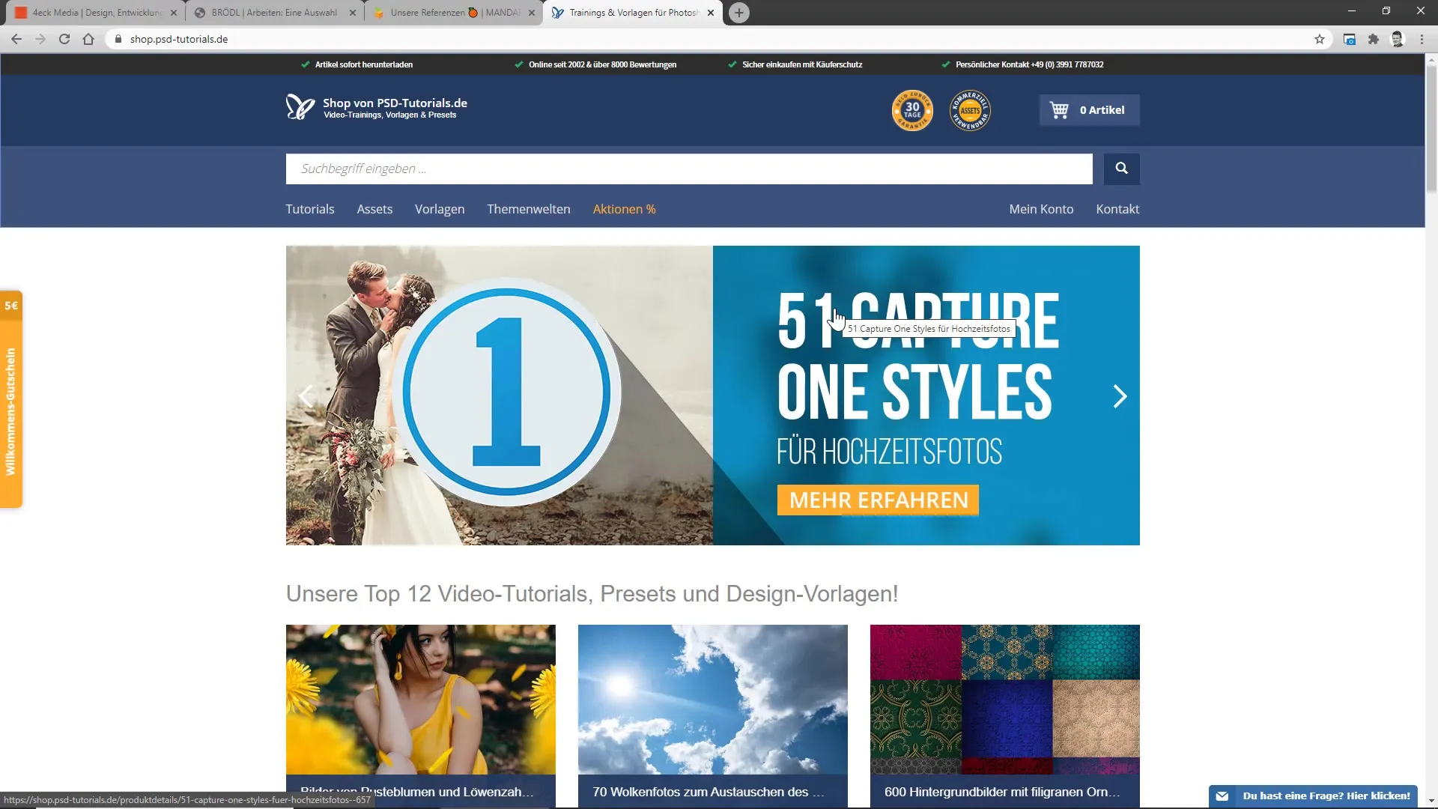Advance slider with right chevron
This screenshot has width=1438, height=809.
(1120, 396)
